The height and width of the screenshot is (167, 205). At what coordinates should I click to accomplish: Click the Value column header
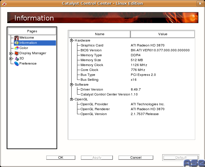[x=163, y=34]
